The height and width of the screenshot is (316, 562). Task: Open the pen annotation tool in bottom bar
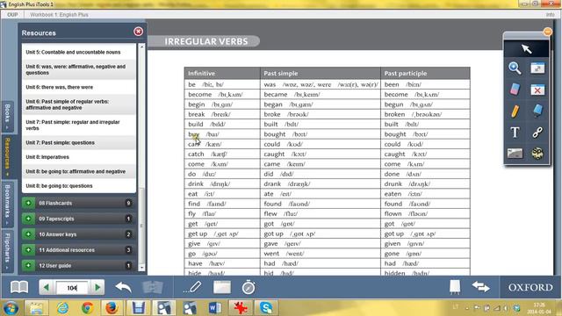(192, 287)
